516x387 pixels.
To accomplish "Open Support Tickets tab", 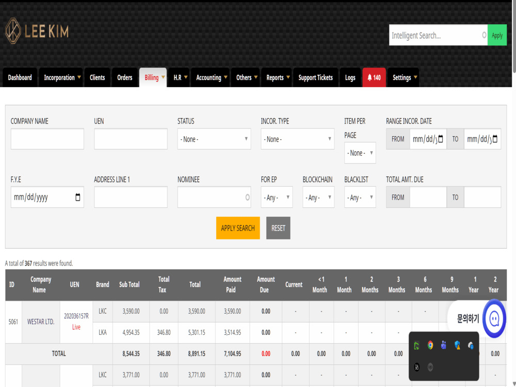I will pos(316,78).
